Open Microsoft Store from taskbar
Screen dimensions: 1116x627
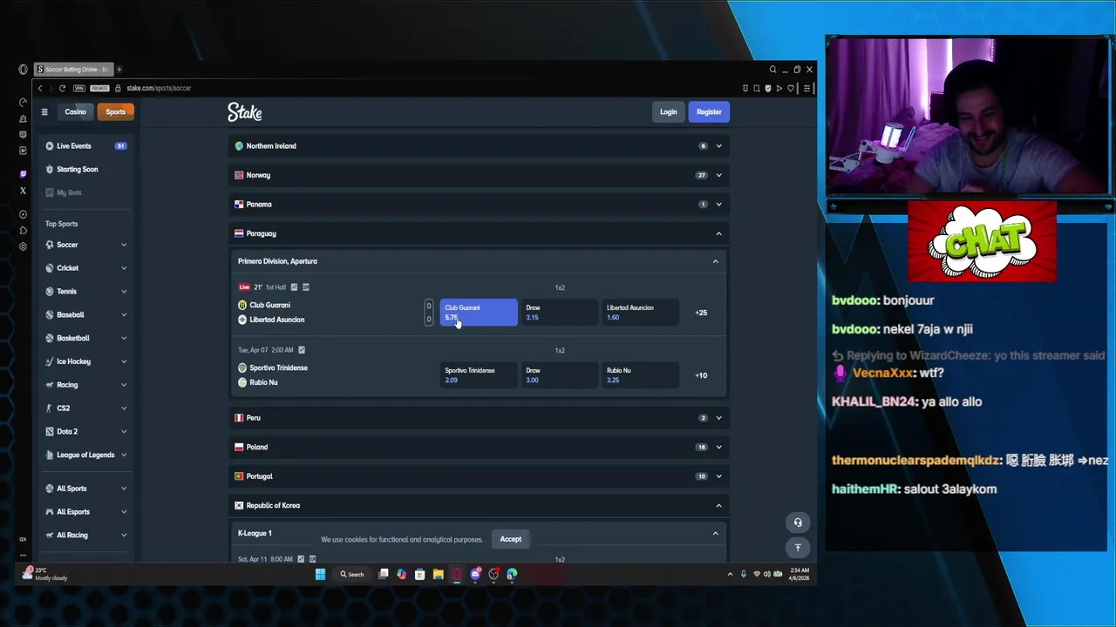419,574
